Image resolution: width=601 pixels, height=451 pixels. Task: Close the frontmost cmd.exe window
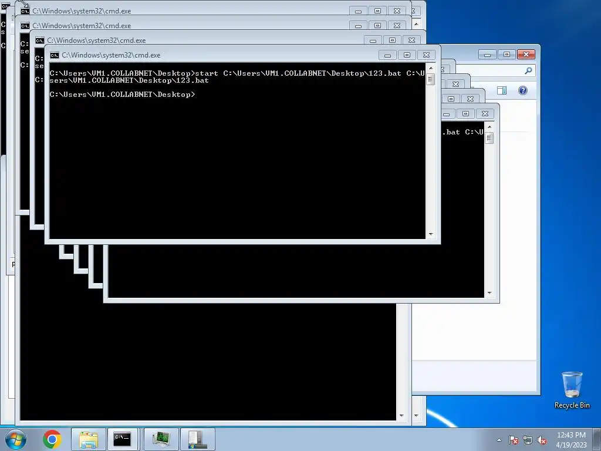[x=426, y=55]
